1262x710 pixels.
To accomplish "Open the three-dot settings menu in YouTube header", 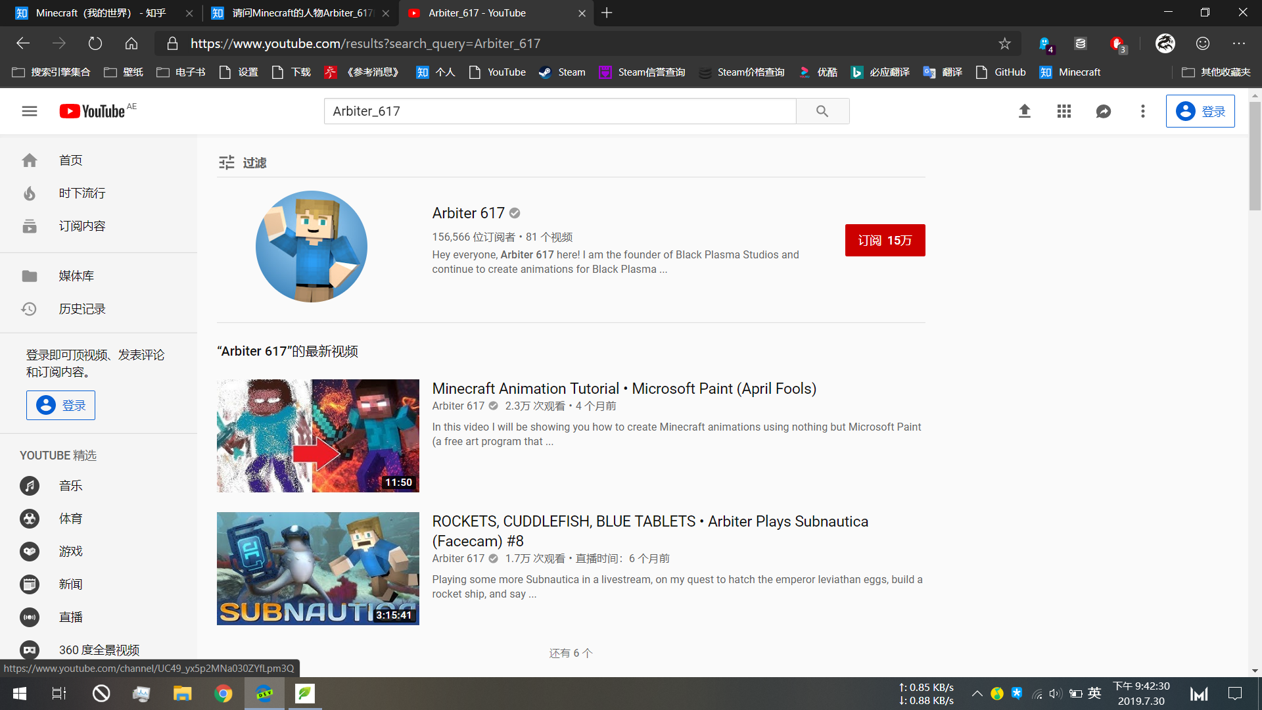I will pos(1142,111).
